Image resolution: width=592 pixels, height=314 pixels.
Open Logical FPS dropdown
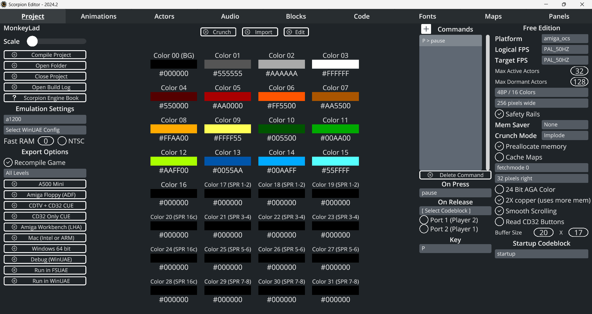click(x=565, y=49)
